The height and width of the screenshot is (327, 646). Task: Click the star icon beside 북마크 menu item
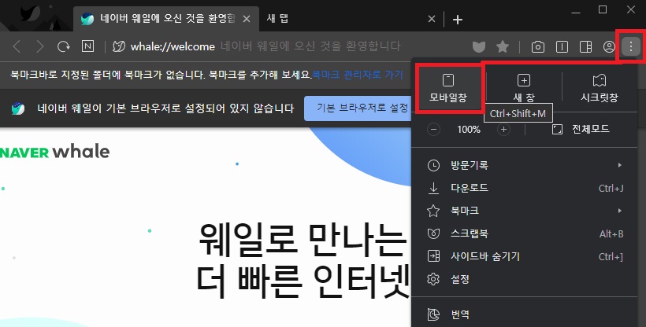pyautogui.click(x=433, y=211)
